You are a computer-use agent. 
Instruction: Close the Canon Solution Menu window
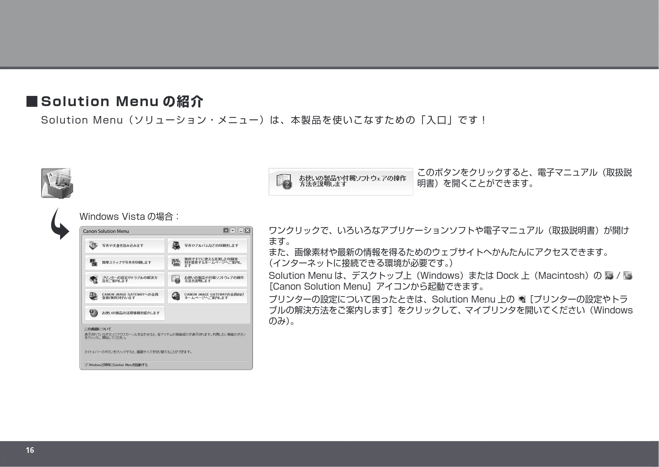click(247, 231)
